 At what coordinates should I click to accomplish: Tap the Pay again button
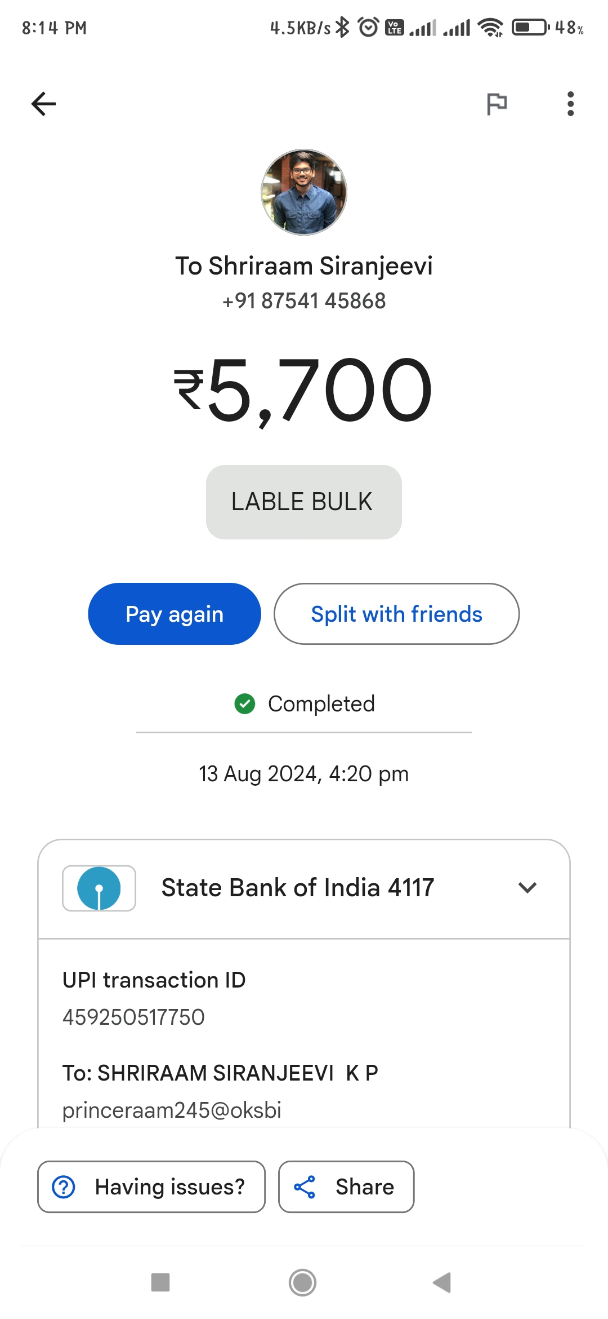point(175,614)
